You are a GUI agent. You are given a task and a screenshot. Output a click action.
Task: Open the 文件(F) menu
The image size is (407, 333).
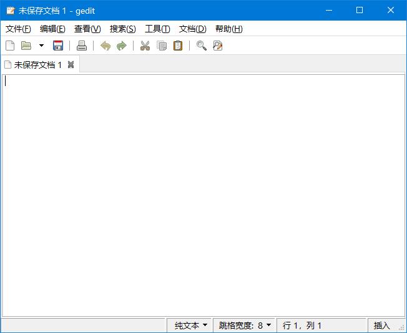click(x=18, y=29)
